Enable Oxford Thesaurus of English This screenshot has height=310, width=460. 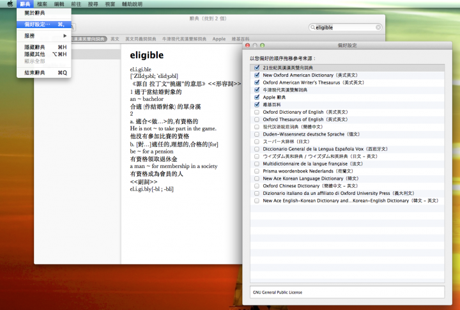[x=257, y=120]
